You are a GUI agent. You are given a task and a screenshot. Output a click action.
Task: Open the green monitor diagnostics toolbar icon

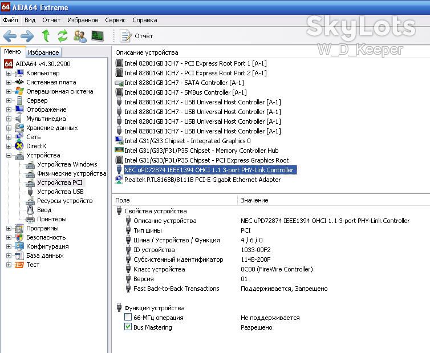98,36
